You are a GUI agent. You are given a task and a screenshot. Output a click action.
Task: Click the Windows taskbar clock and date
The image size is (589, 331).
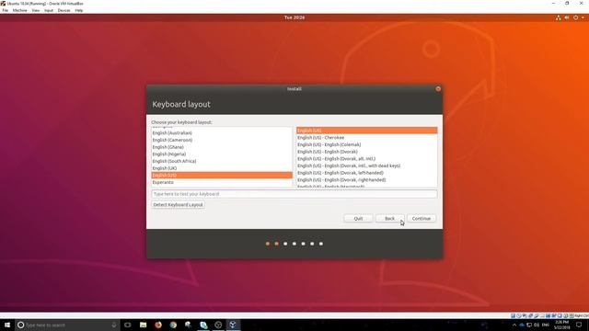tap(561, 325)
